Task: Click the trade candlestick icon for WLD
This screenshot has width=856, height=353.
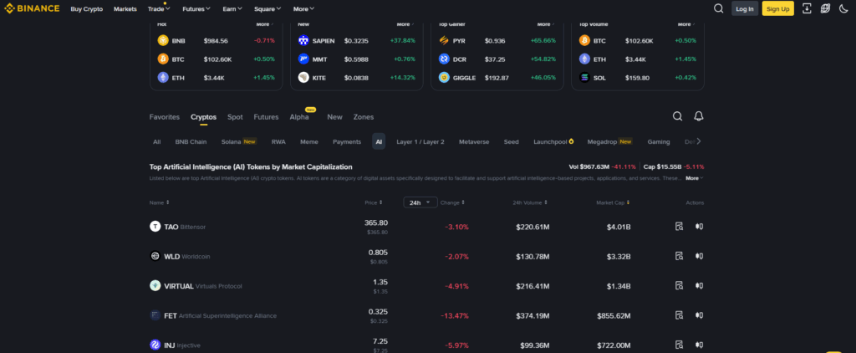Action: [x=699, y=256]
